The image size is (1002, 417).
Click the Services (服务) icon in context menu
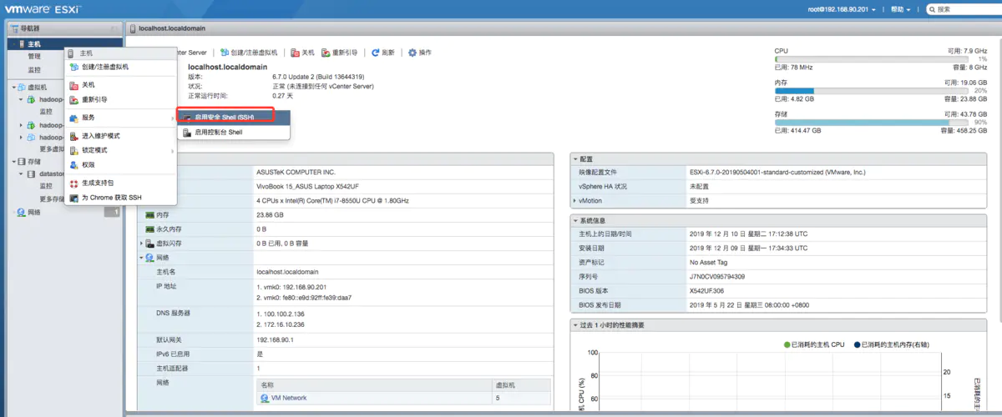[73, 118]
